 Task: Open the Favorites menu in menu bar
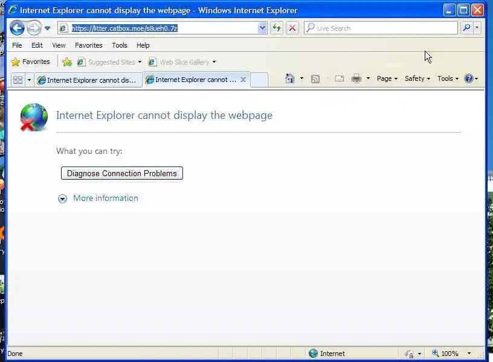pyautogui.click(x=89, y=45)
